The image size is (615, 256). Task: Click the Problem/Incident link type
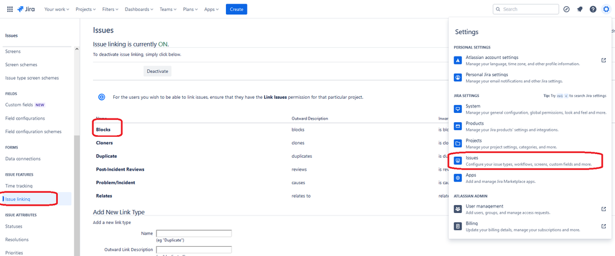coord(116,183)
